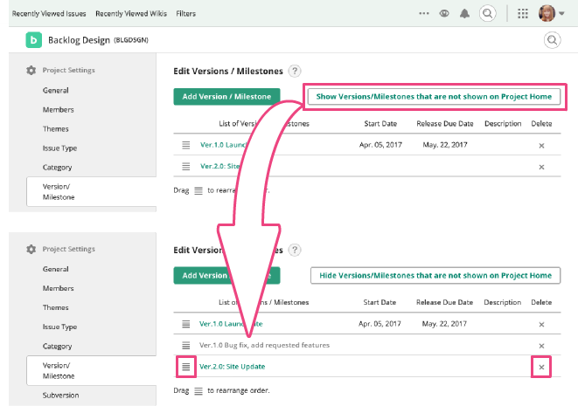Open Category in upper settings sidebar

57,167
